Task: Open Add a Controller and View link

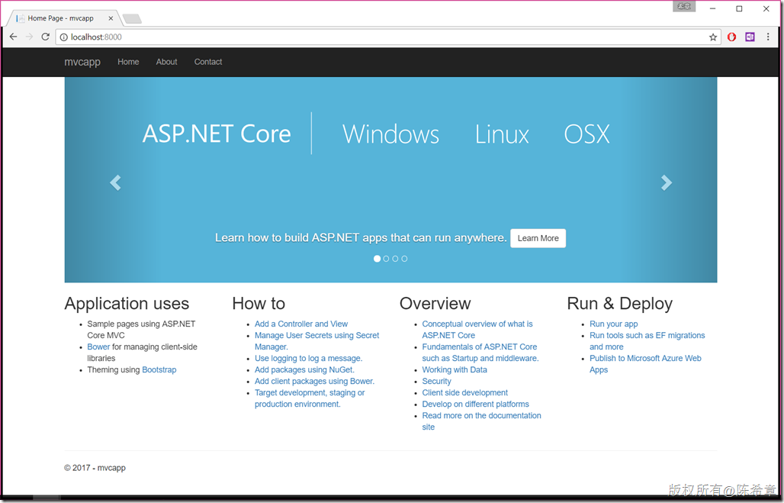Action: coord(301,324)
